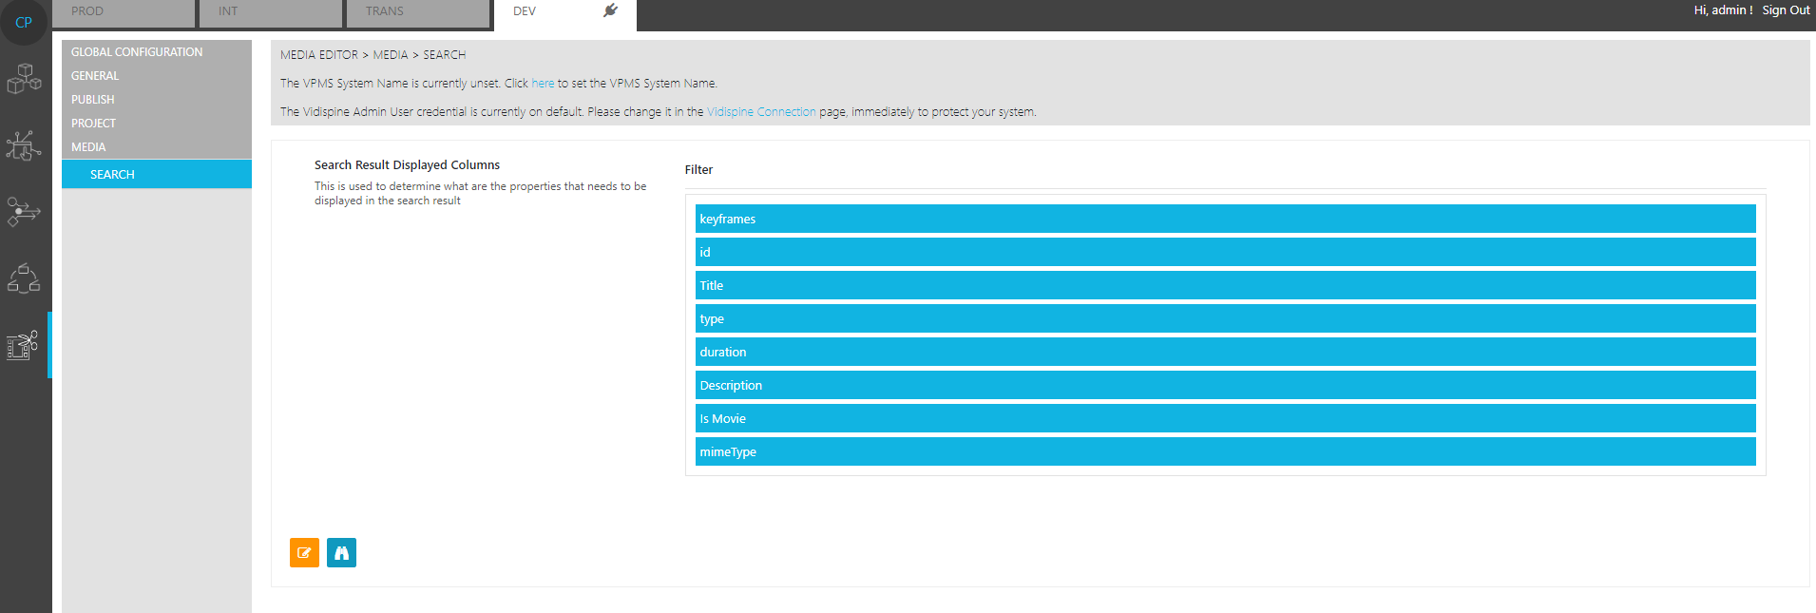Switch to the TRANS environment tab

click(417, 11)
